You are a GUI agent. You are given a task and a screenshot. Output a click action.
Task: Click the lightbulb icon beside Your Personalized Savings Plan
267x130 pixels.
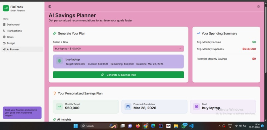55,93
